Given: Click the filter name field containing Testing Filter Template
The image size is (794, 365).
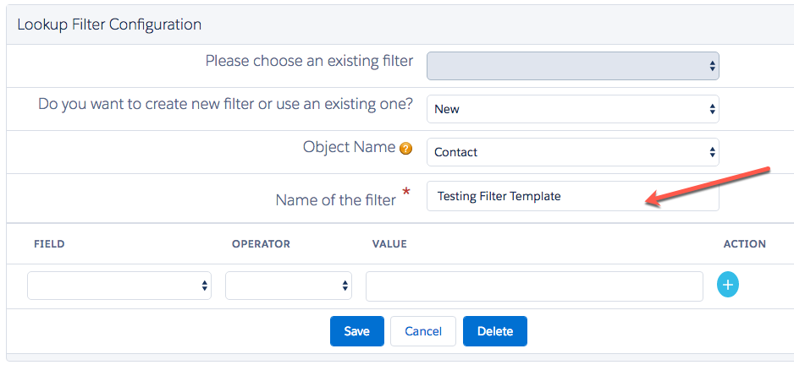Looking at the screenshot, I should coord(572,196).
